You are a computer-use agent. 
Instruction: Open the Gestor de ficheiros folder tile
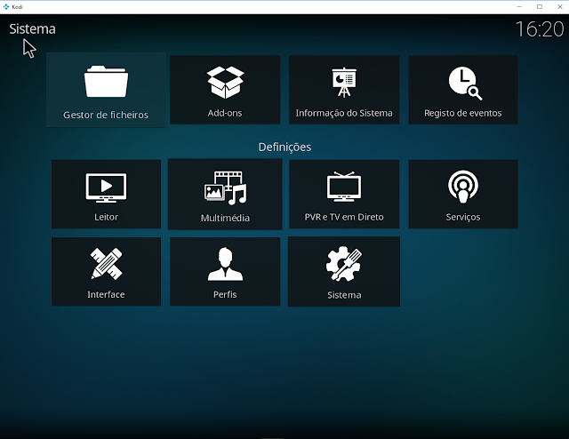tap(106, 90)
